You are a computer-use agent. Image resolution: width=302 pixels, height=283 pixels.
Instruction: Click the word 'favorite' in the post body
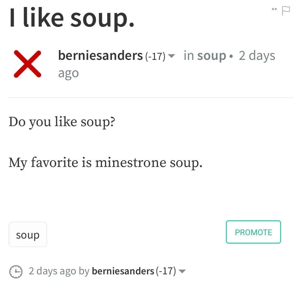[55, 162]
